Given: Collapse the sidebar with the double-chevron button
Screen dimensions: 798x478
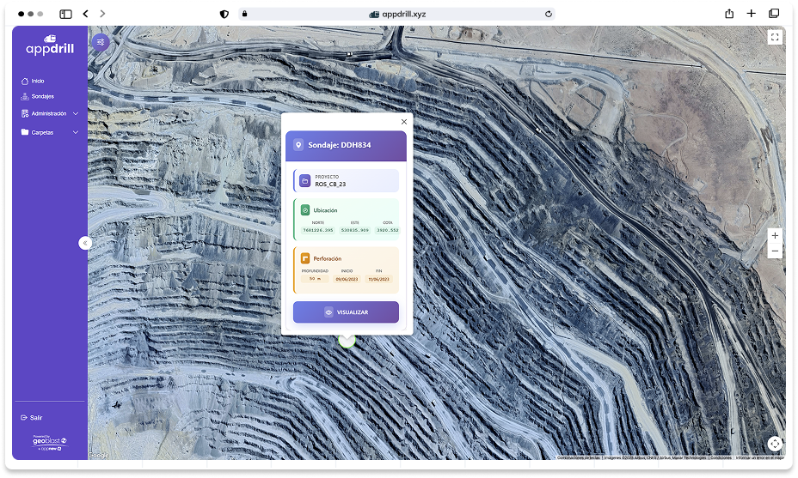Looking at the screenshot, I should tap(85, 243).
